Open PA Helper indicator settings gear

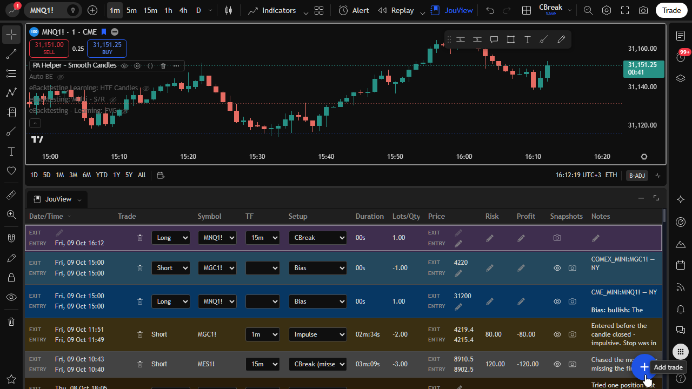pos(137,65)
